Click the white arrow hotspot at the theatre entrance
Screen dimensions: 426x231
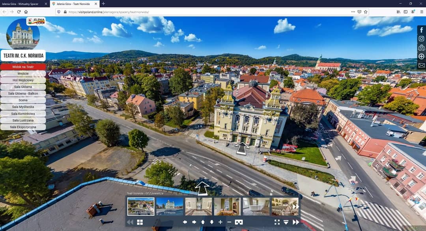pos(242,148)
